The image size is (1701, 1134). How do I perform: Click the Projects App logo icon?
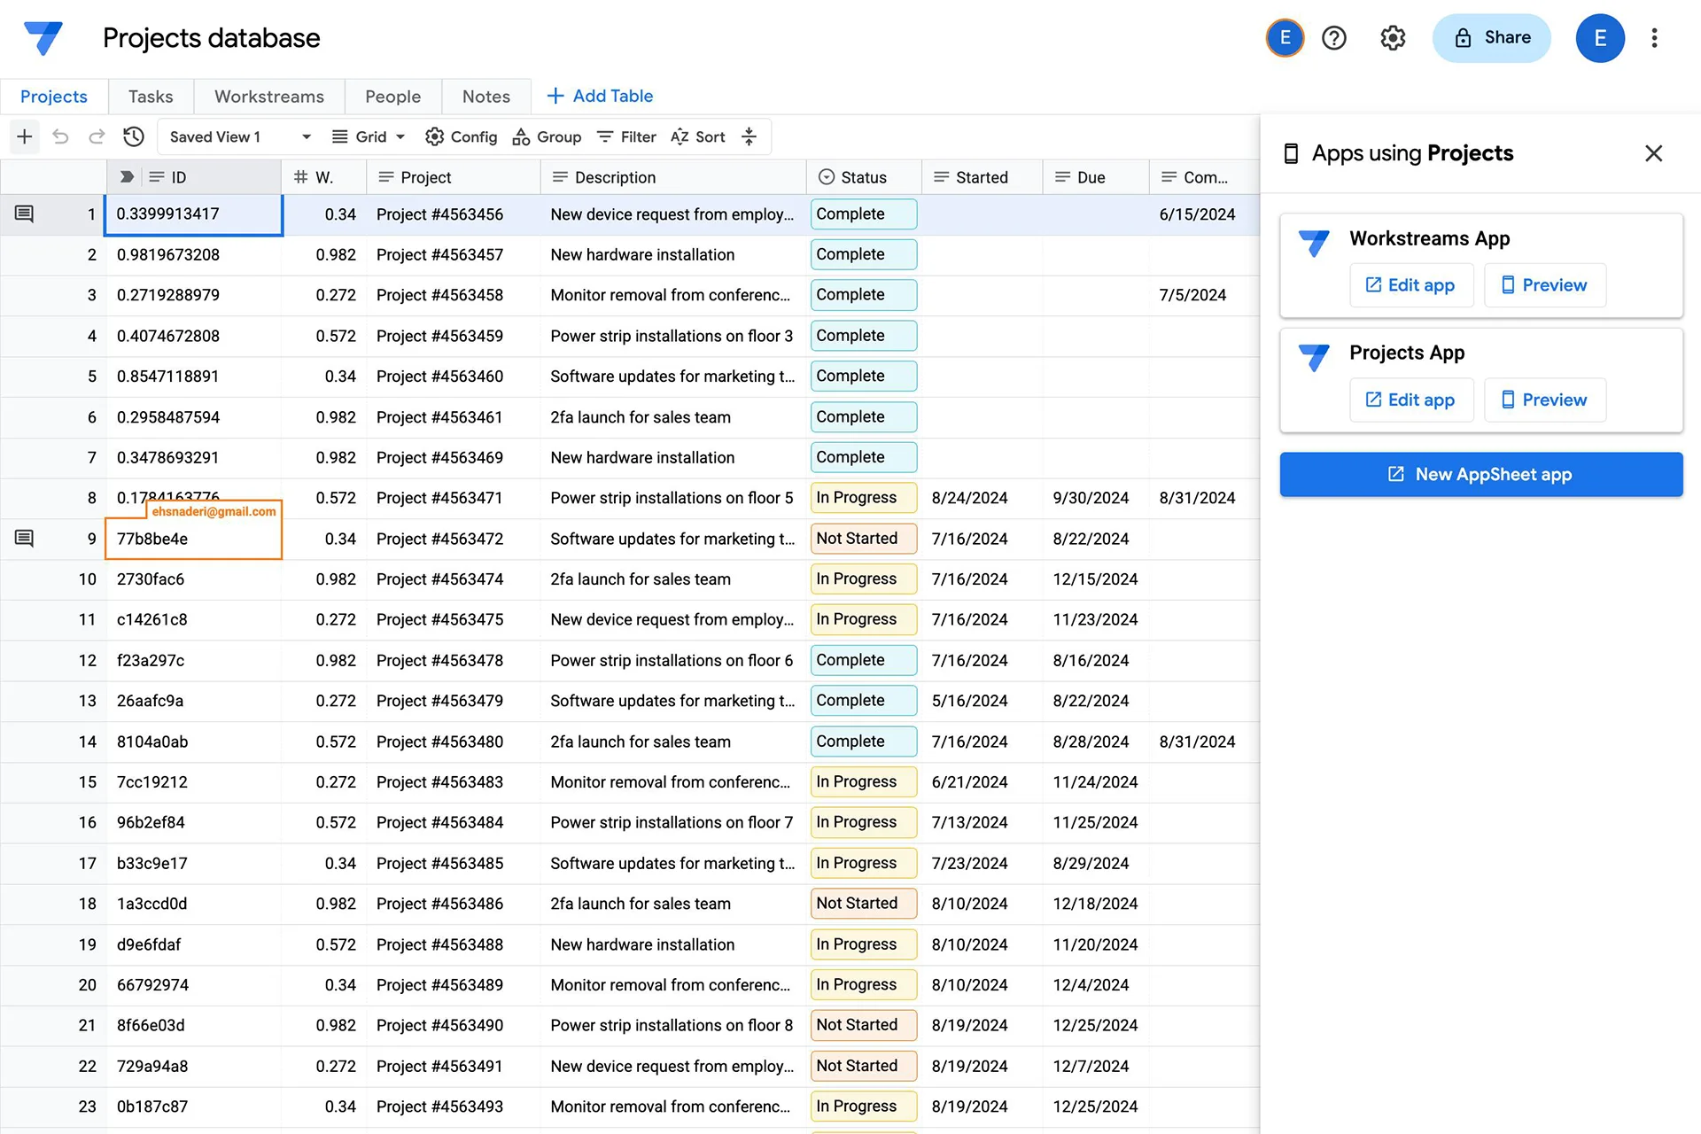[1314, 357]
